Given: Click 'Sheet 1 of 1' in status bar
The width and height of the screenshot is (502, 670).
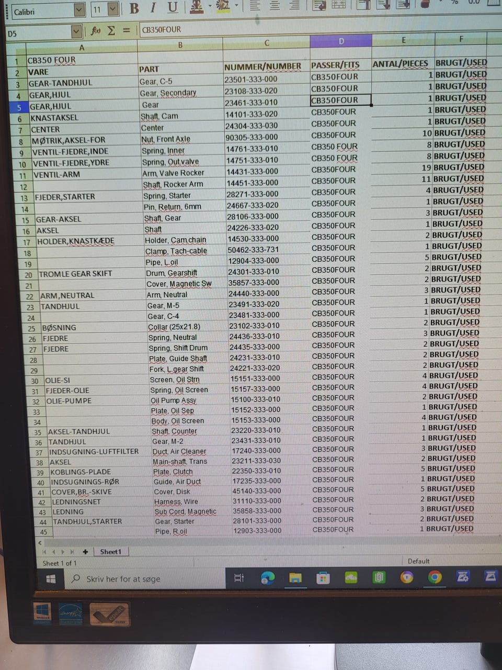Looking at the screenshot, I should click(x=60, y=563).
